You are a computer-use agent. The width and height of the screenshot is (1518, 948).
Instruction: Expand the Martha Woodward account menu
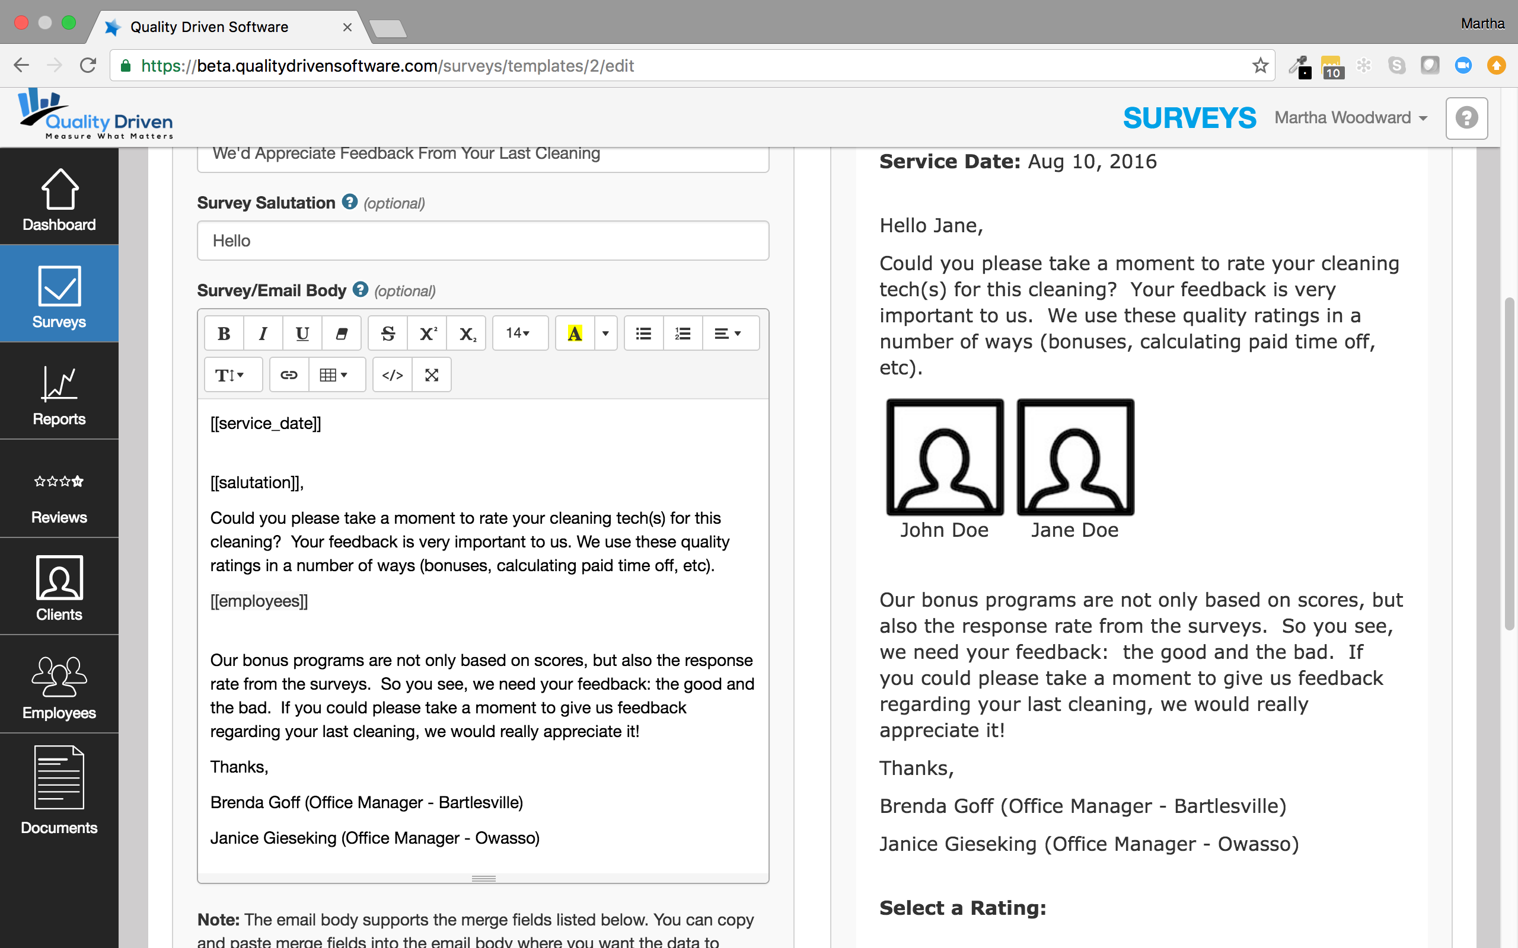point(1351,118)
